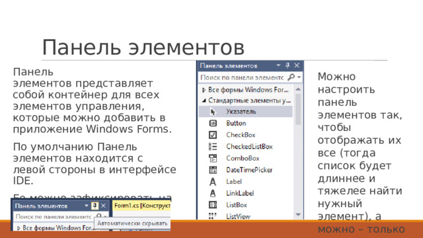Screen dimensions: 423x238
Task: Select ComboBox text in toolbox list
Action: coord(243,158)
